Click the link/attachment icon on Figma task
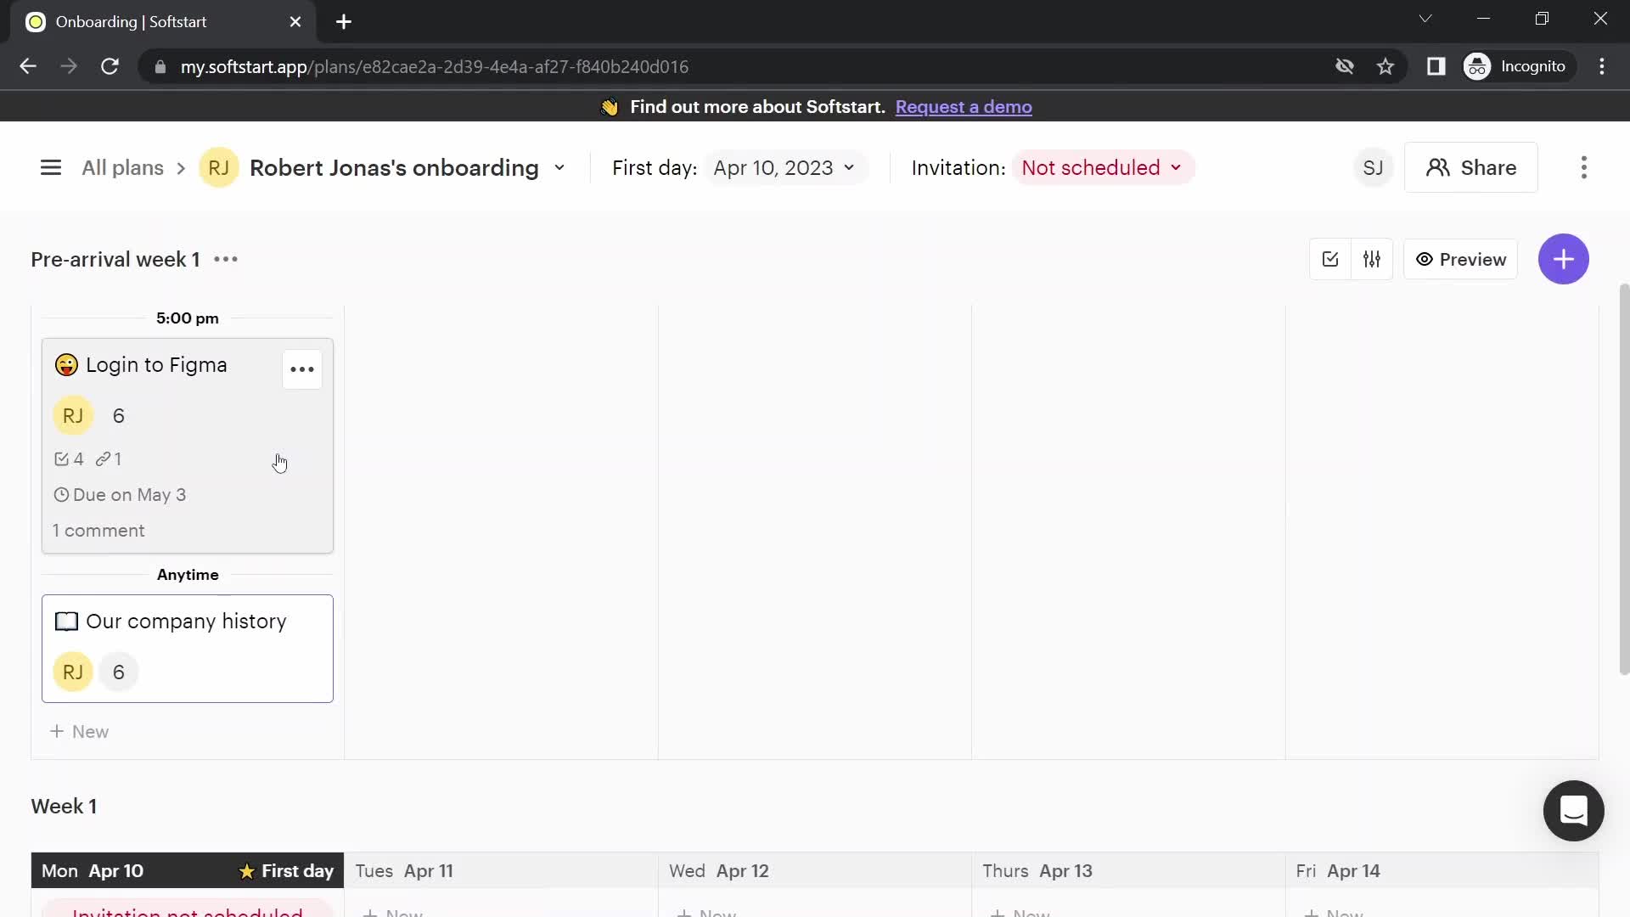This screenshot has height=917, width=1630. (x=103, y=459)
